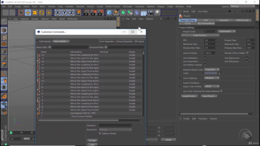The height and width of the screenshot is (146, 260).
Task: Toggle Use Animation checkbox
Action: point(205,58)
